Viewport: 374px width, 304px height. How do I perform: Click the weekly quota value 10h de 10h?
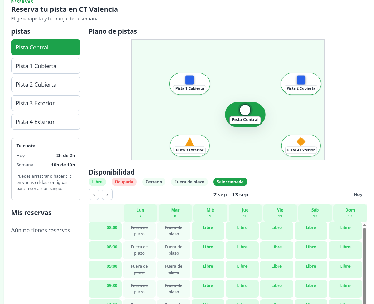click(x=63, y=165)
